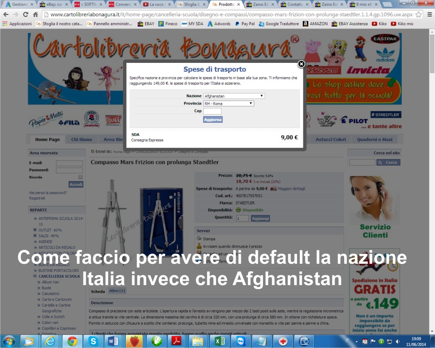Click the Password login field
435x348 pixels.
coord(69,170)
